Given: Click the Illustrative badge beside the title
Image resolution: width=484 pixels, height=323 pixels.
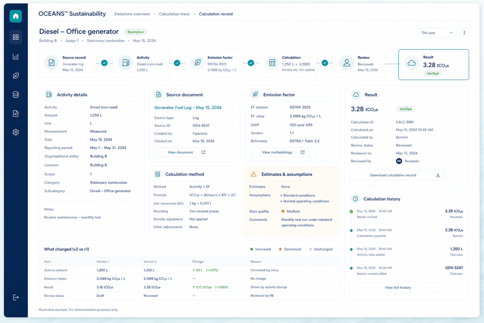Looking at the screenshot, I should point(136,32).
